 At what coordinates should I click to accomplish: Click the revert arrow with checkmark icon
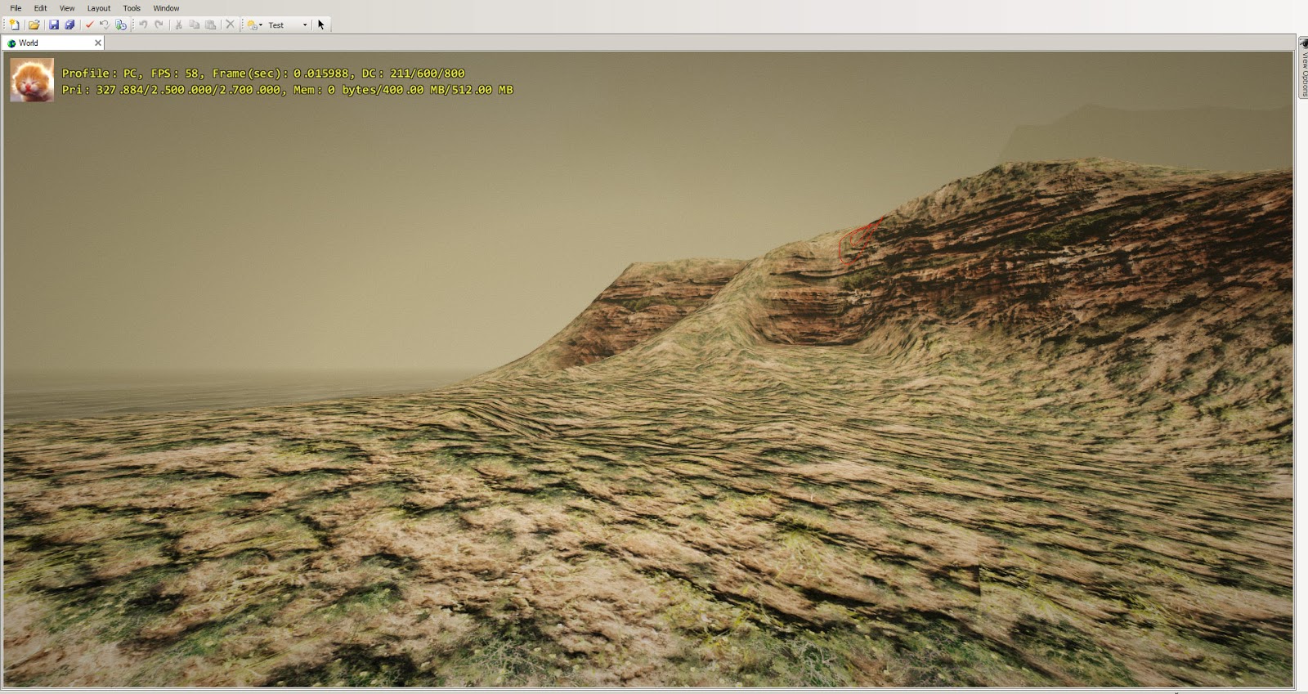coord(105,25)
